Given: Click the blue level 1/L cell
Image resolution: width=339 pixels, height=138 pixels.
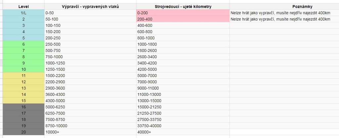Looking at the screenshot, I should [x=24, y=13].
